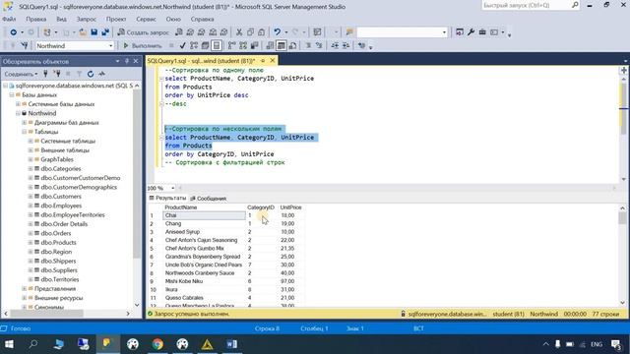The image size is (630, 354).
Task: Click the Database Engine Query icon after Создать запрос
Action: pos(179,32)
